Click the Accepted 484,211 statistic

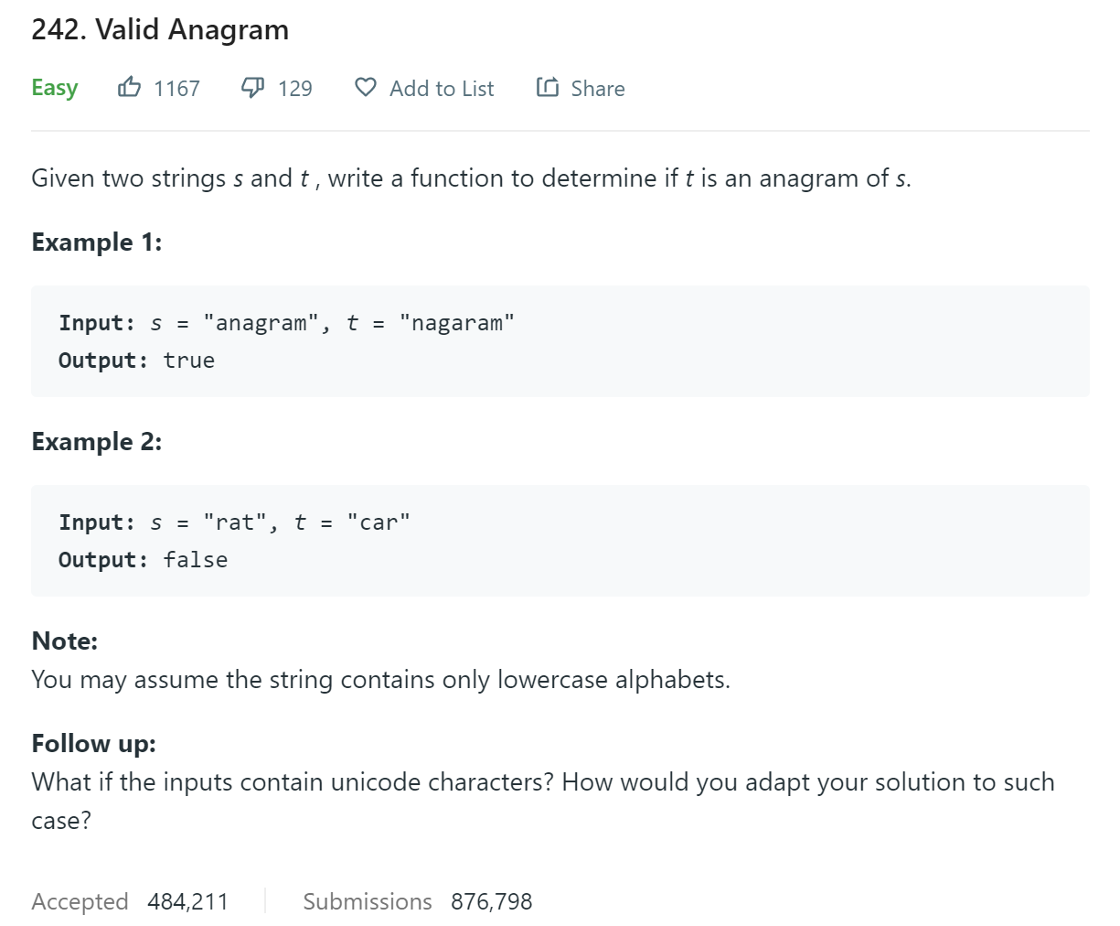click(130, 901)
